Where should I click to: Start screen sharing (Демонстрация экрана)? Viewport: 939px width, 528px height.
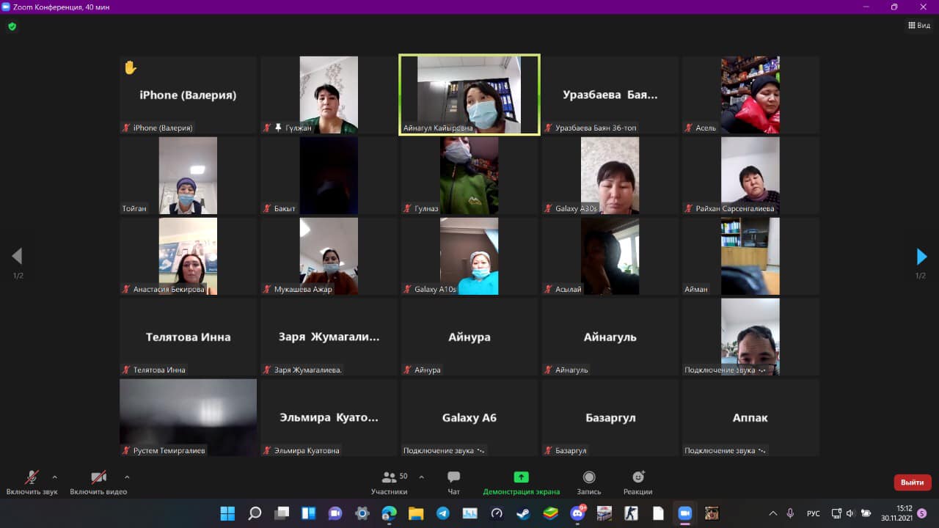[x=521, y=482]
